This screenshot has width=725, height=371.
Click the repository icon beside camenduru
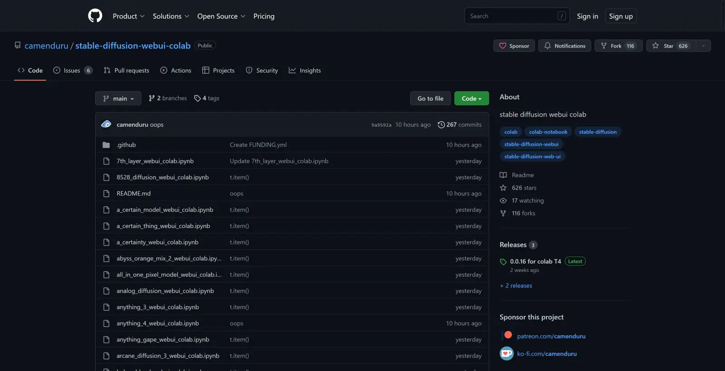pos(18,45)
